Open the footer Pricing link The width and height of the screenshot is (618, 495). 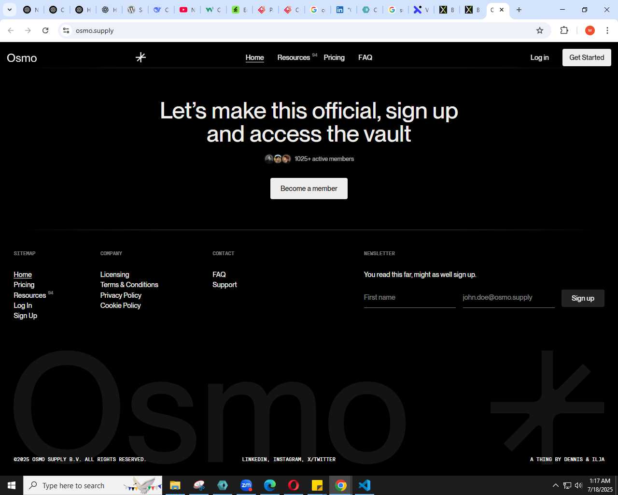point(24,285)
